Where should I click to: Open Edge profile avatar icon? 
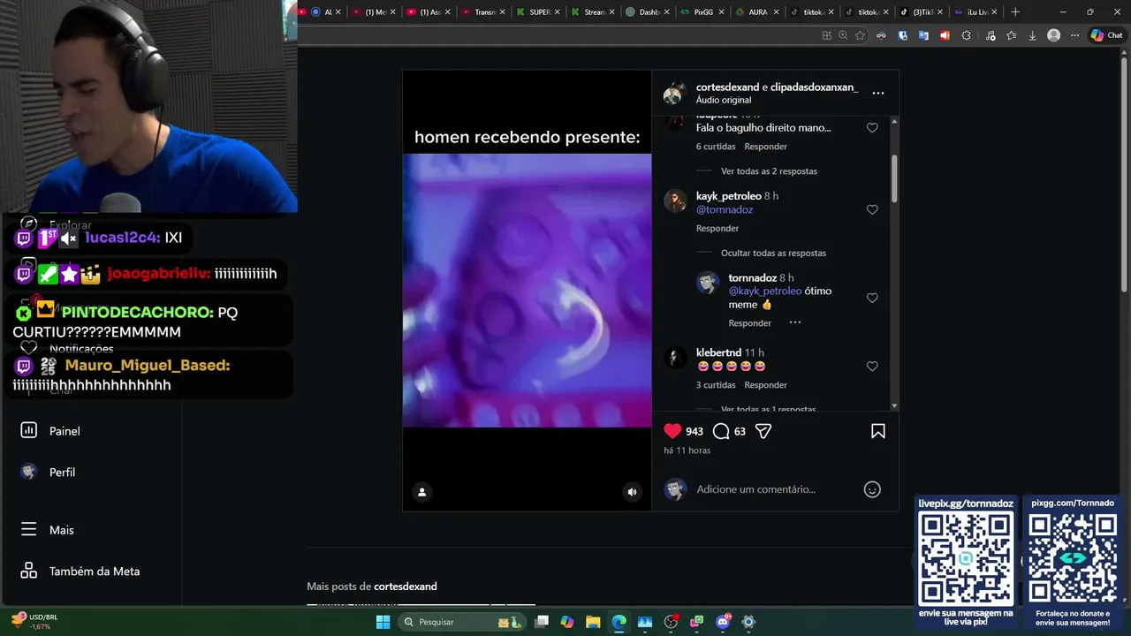coord(1053,35)
